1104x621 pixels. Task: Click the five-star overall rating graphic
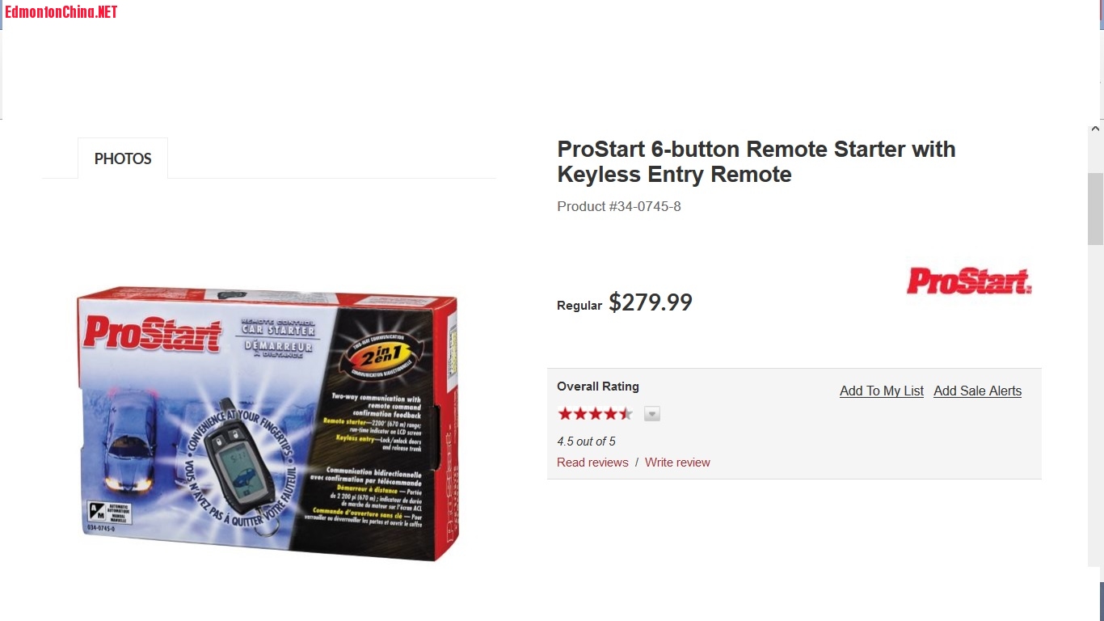(x=595, y=414)
